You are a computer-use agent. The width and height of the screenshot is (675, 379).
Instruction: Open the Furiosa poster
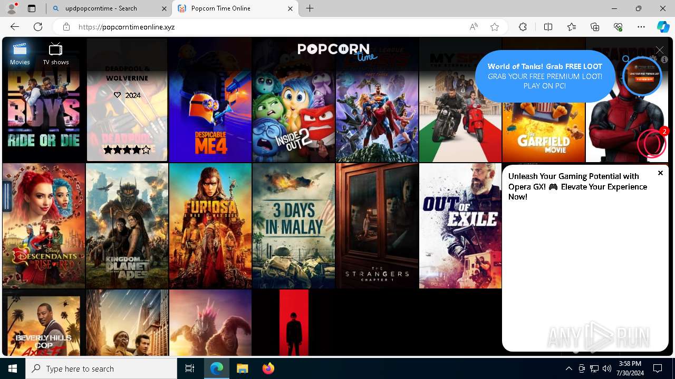[x=210, y=226]
